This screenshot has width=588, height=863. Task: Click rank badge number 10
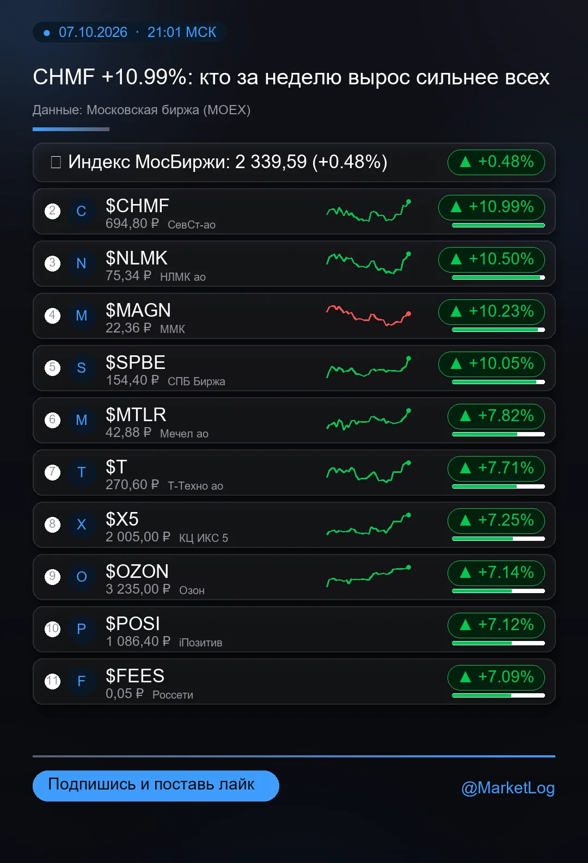click(x=52, y=629)
